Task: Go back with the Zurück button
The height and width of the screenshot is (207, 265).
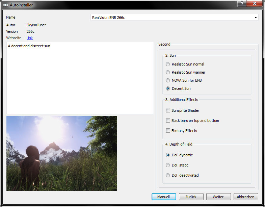Action: click(191, 197)
